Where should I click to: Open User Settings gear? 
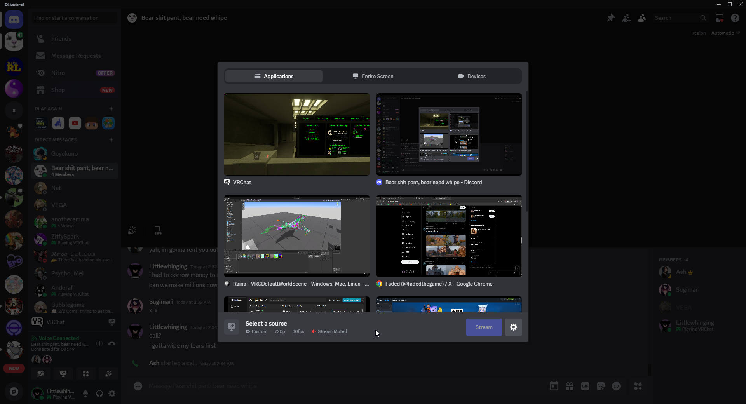(112, 394)
